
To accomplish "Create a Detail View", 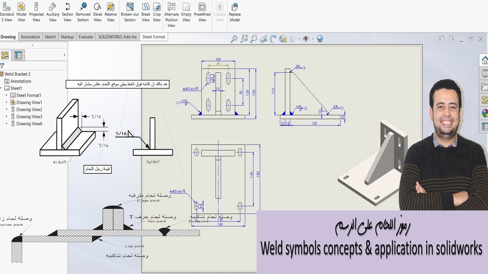I will (98, 12).
